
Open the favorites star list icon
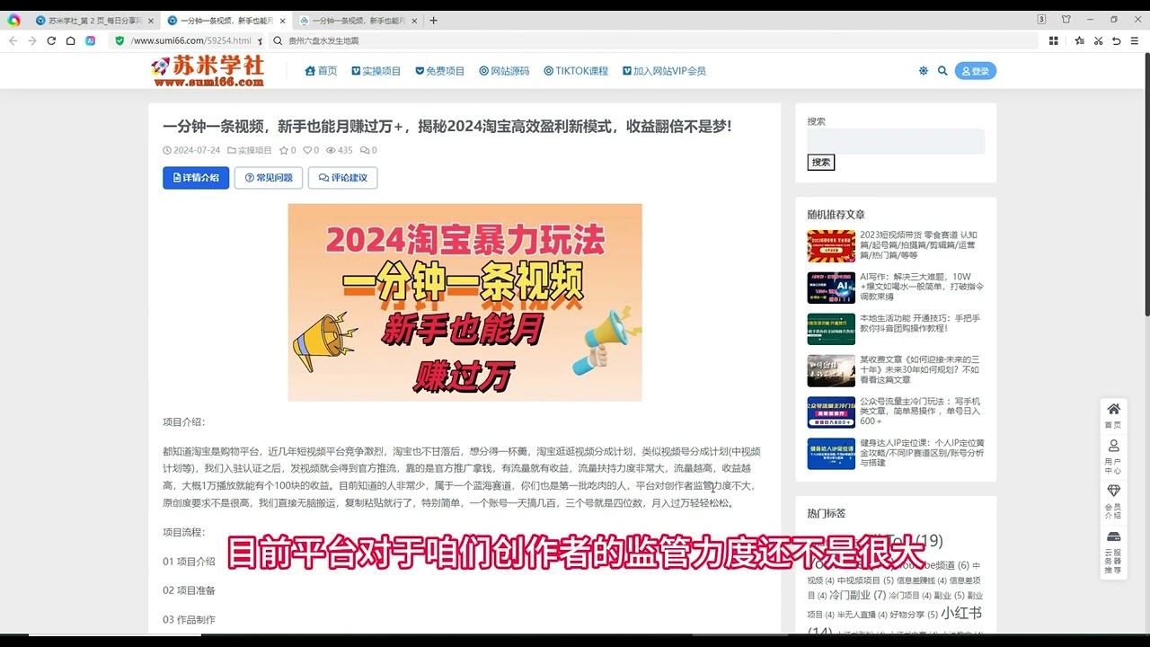point(1080,40)
